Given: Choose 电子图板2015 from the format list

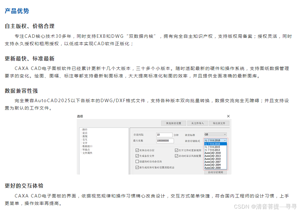Looking at the screenshot, I should pos(215,147).
